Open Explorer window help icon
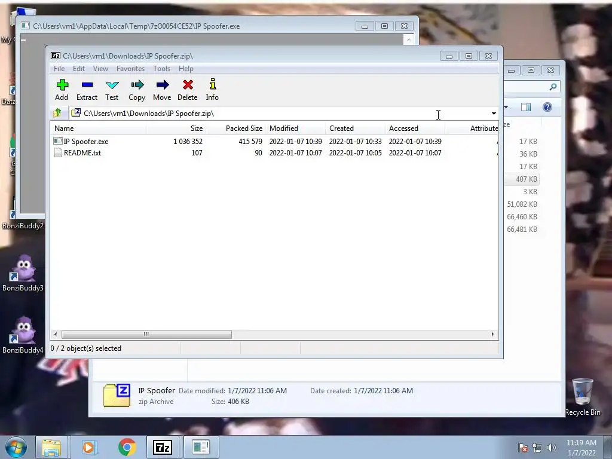 point(547,107)
